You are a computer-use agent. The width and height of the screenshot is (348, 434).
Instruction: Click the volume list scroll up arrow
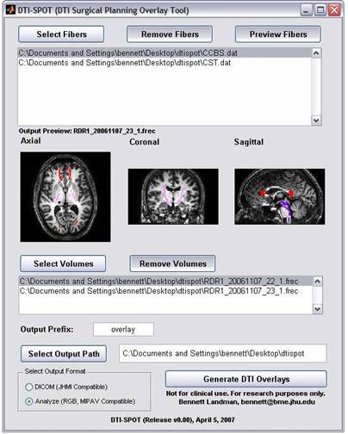pyautogui.click(x=317, y=282)
